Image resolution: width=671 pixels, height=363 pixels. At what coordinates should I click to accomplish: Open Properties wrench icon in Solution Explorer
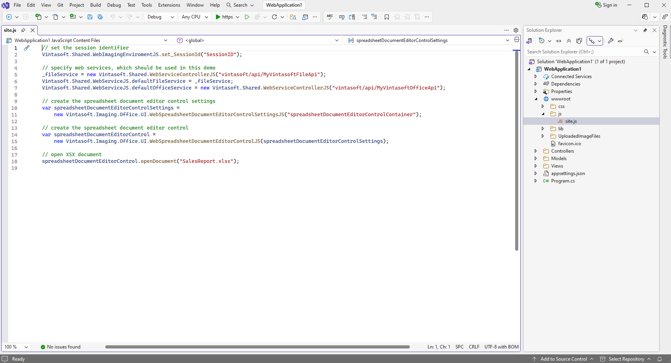611,41
